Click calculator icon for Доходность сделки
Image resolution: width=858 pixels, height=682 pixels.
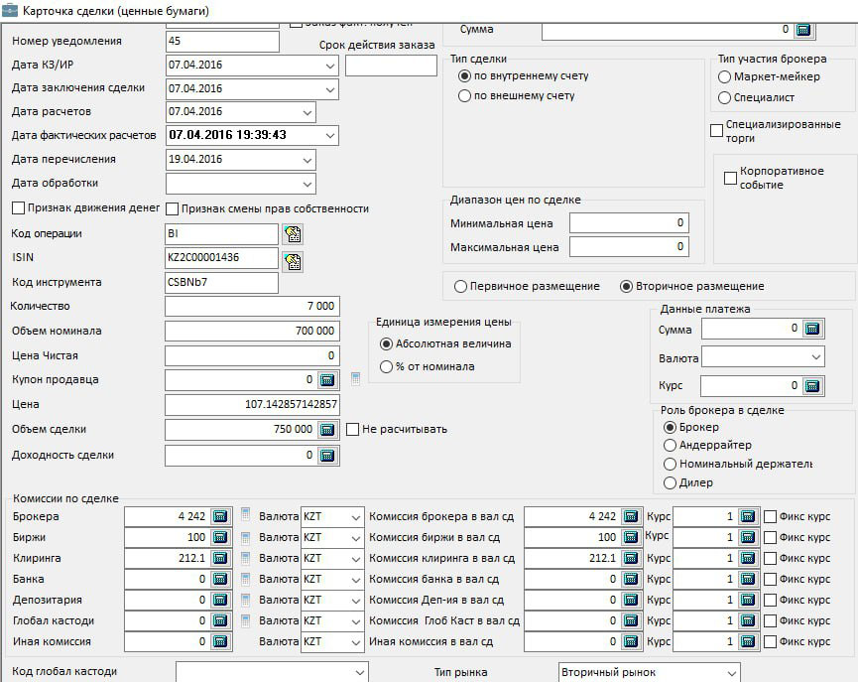(327, 456)
